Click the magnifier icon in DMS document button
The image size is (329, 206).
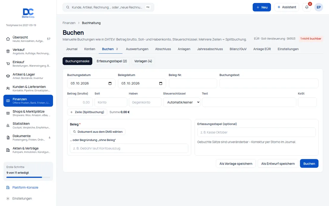click(x=74, y=132)
